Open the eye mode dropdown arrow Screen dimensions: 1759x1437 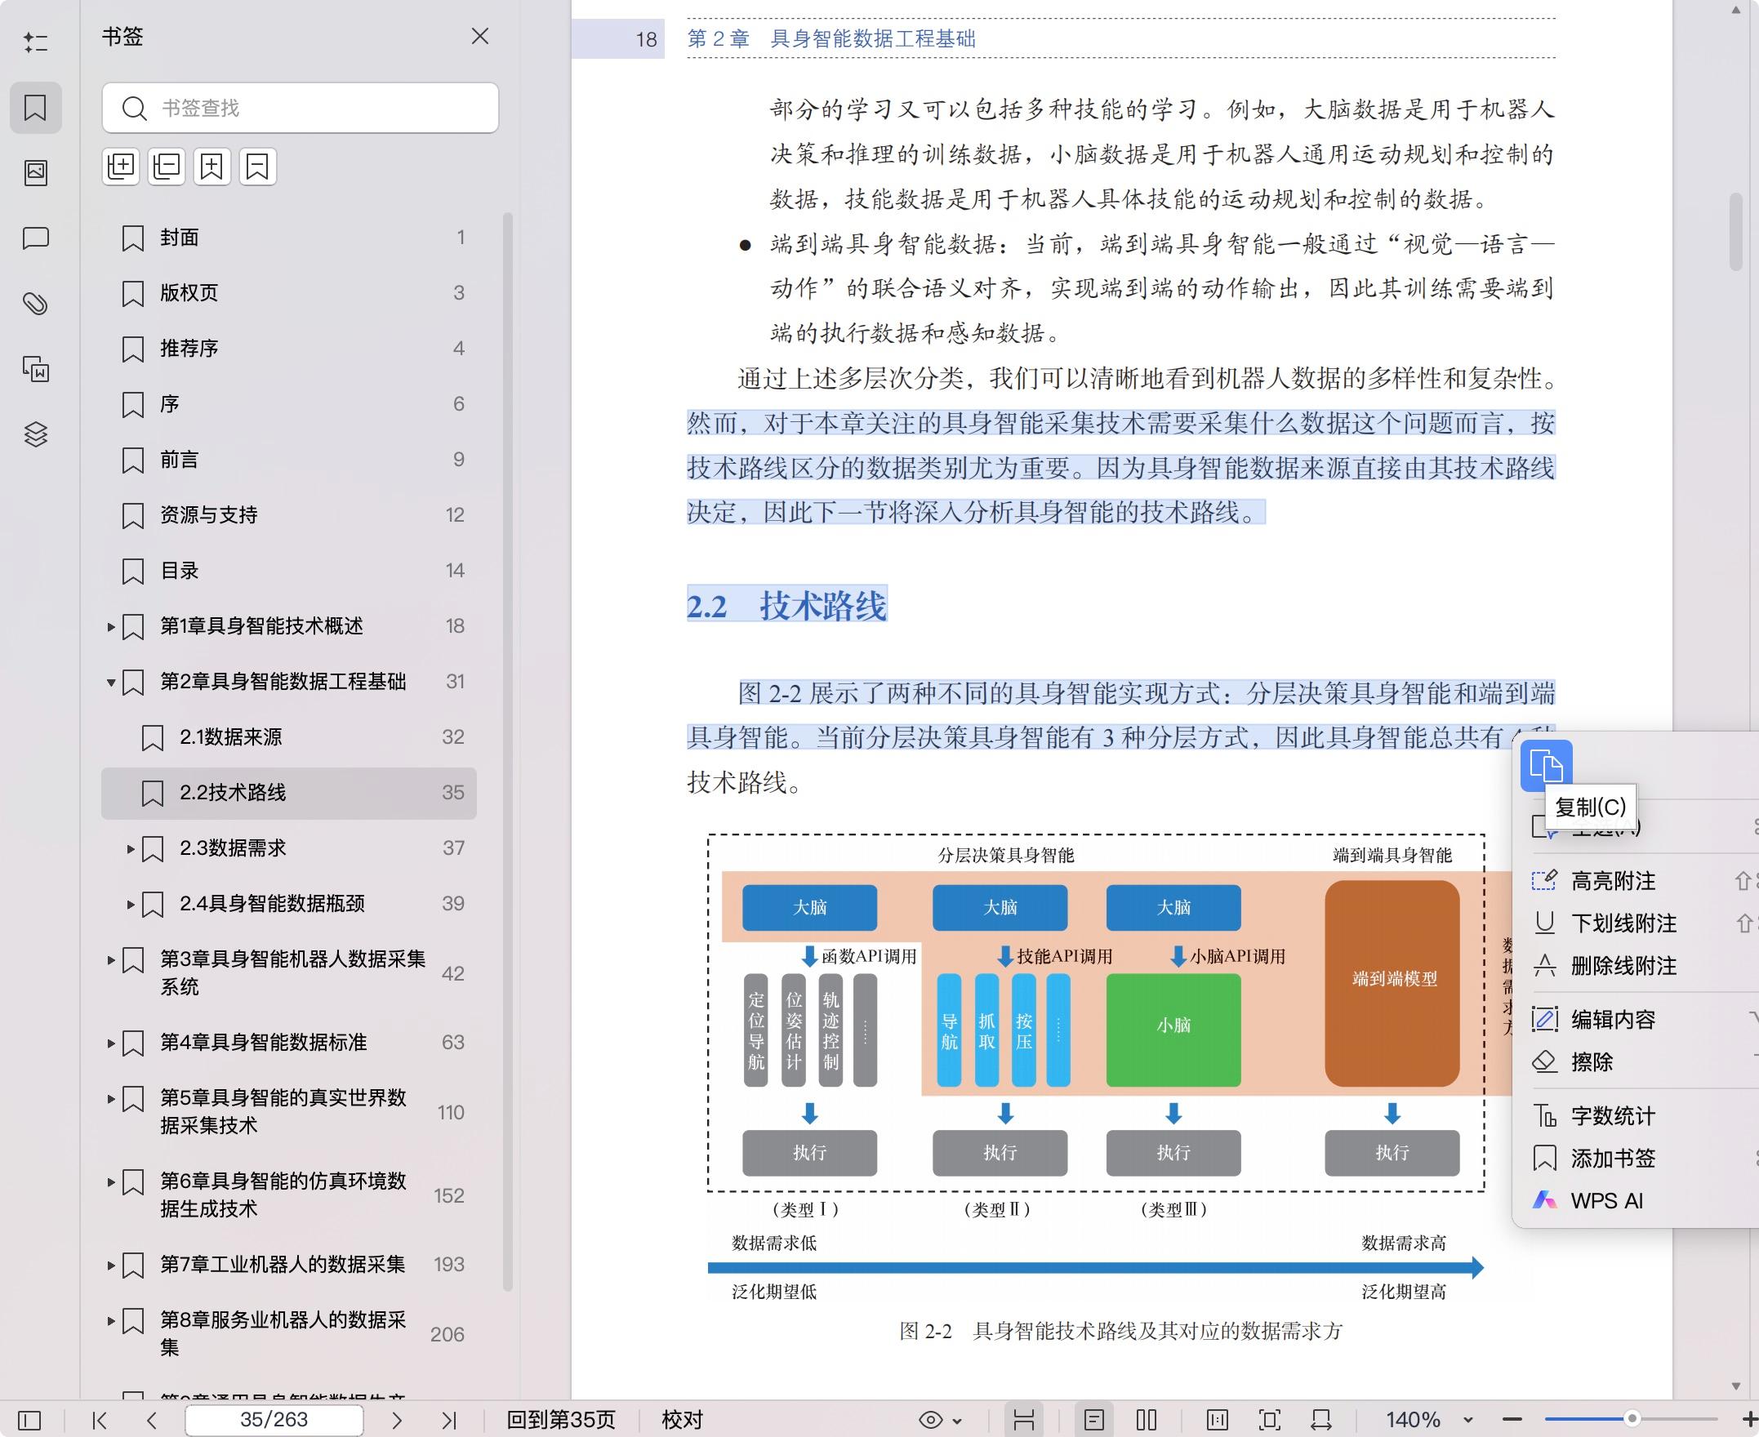pyautogui.click(x=957, y=1421)
